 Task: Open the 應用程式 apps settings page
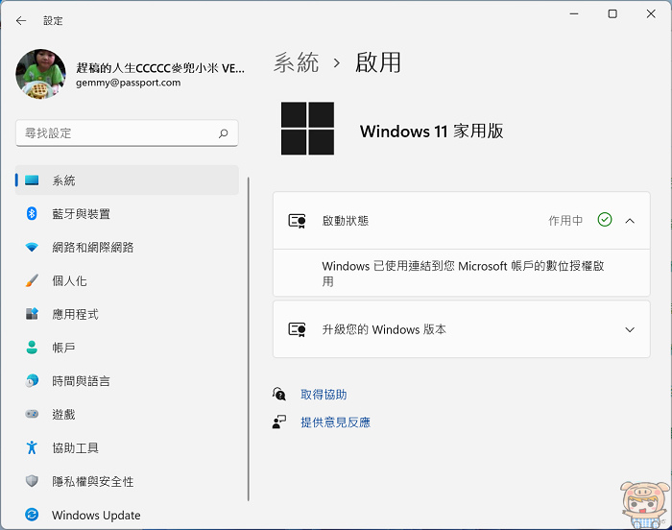click(75, 314)
